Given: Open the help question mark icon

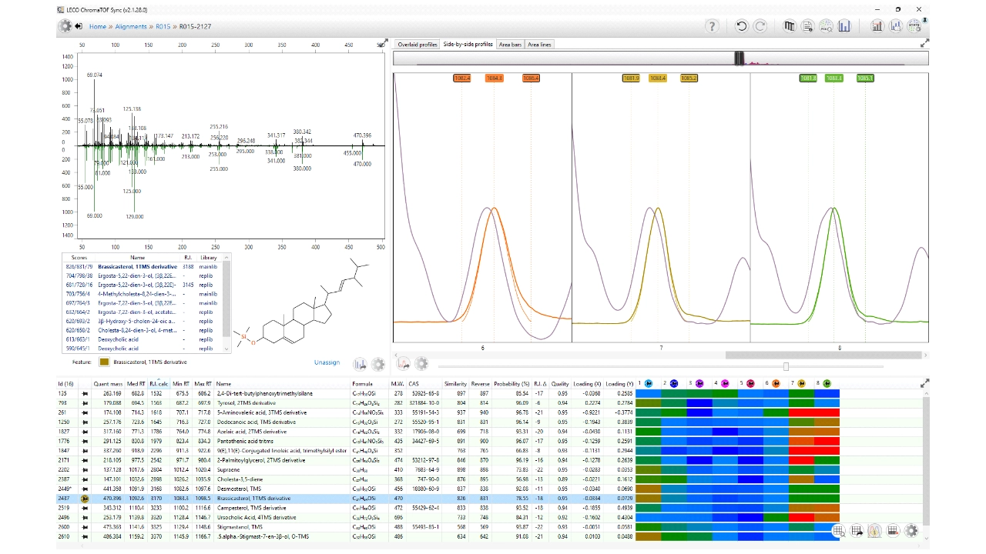Looking at the screenshot, I should (x=712, y=26).
